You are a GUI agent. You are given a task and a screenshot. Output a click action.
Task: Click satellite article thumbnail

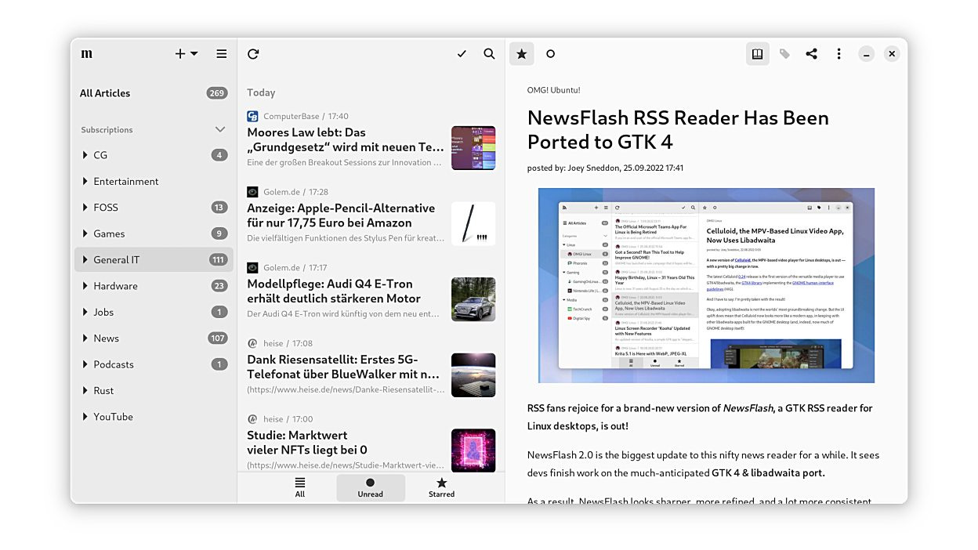pos(473,375)
